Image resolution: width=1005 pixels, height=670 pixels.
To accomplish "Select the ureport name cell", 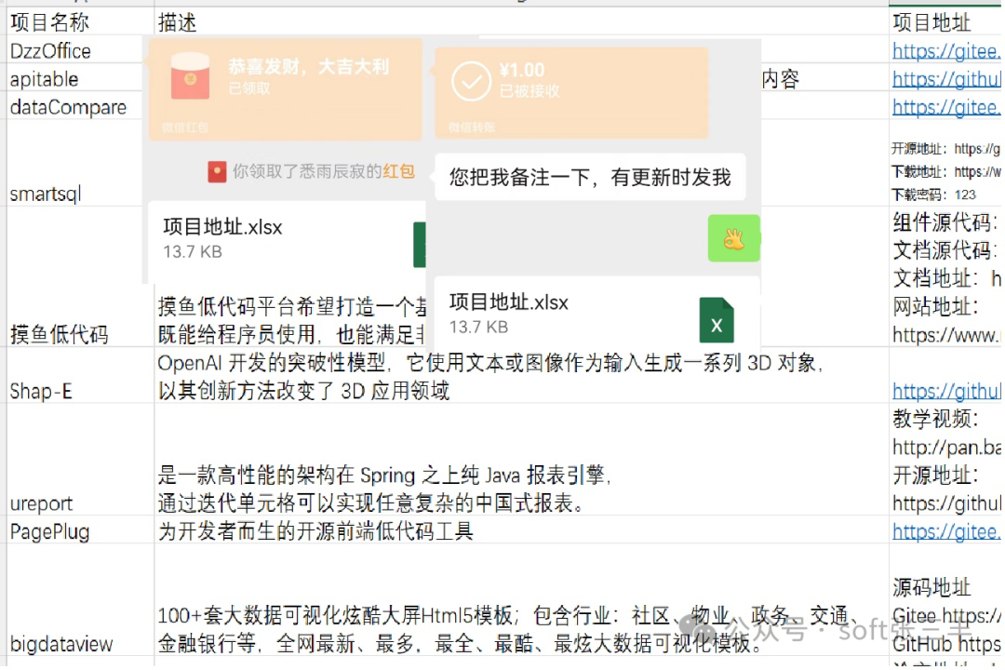I will click(80, 460).
